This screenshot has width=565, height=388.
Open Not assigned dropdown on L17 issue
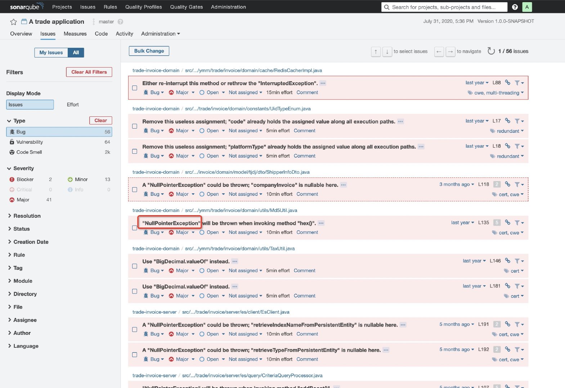tap(245, 131)
